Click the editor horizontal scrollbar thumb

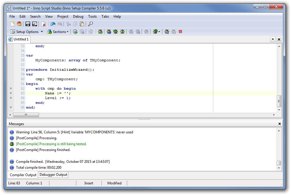[x=26, y=115]
